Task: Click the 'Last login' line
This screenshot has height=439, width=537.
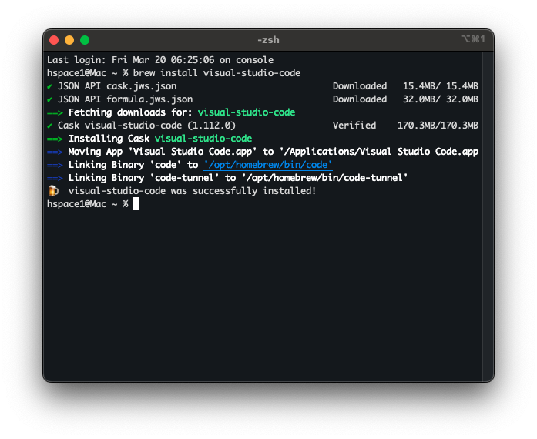Action: point(159,60)
